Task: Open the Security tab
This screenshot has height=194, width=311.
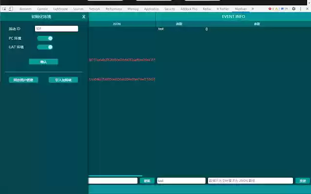Action: coord(170,9)
